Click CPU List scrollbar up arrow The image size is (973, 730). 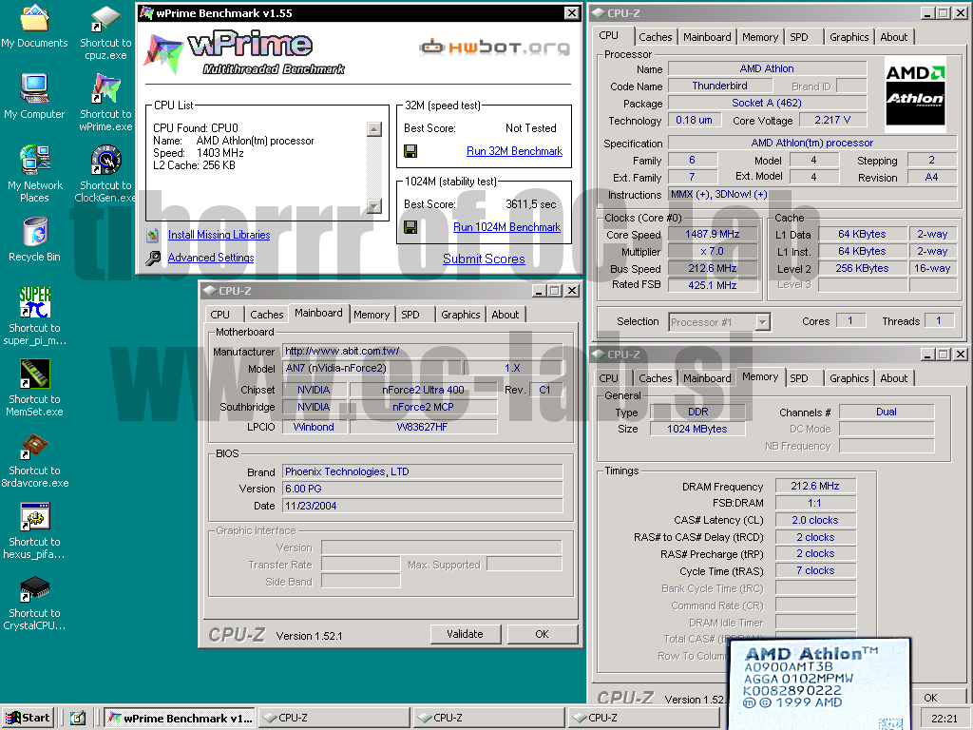click(374, 129)
